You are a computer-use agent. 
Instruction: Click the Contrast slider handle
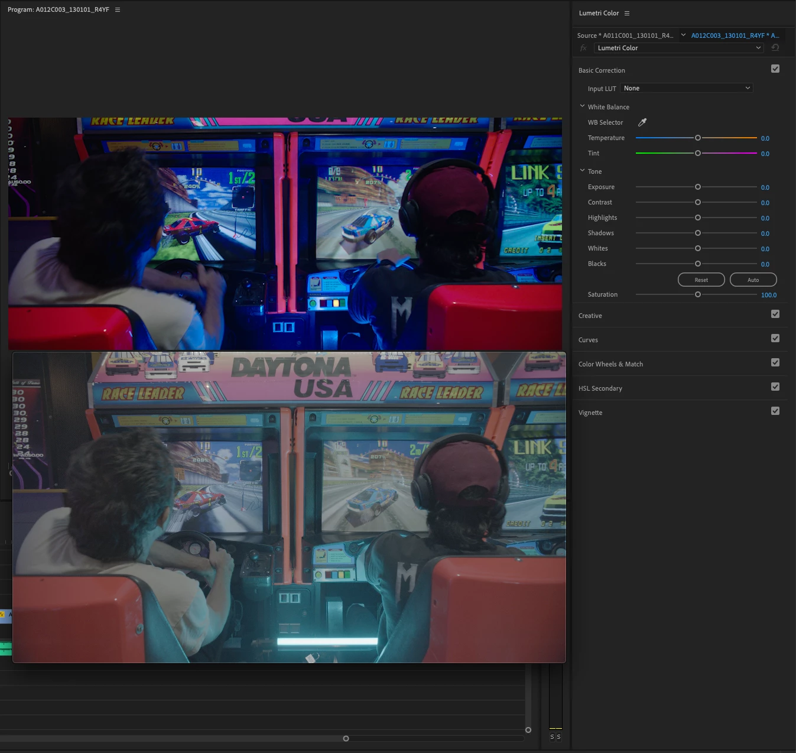pos(698,202)
